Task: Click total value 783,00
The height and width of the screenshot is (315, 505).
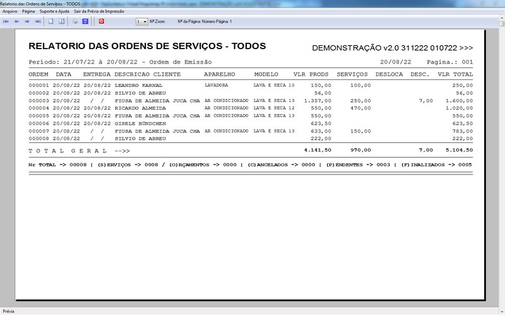Action: point(463,132)
